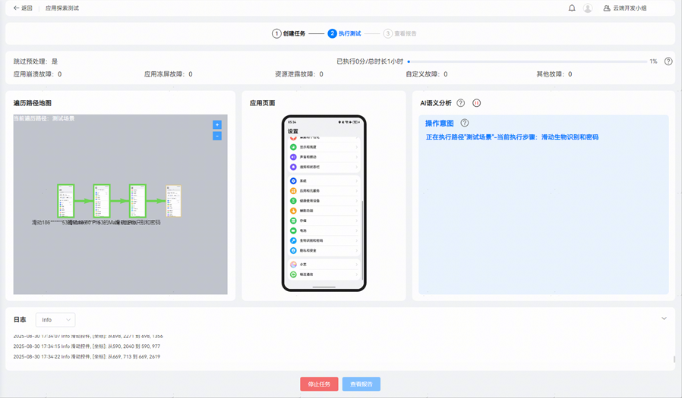Image resolution: width=682 pixels, height=398 pixels.
Task: Click help icon next to AI语义分析
Action: tap(460, 103)
